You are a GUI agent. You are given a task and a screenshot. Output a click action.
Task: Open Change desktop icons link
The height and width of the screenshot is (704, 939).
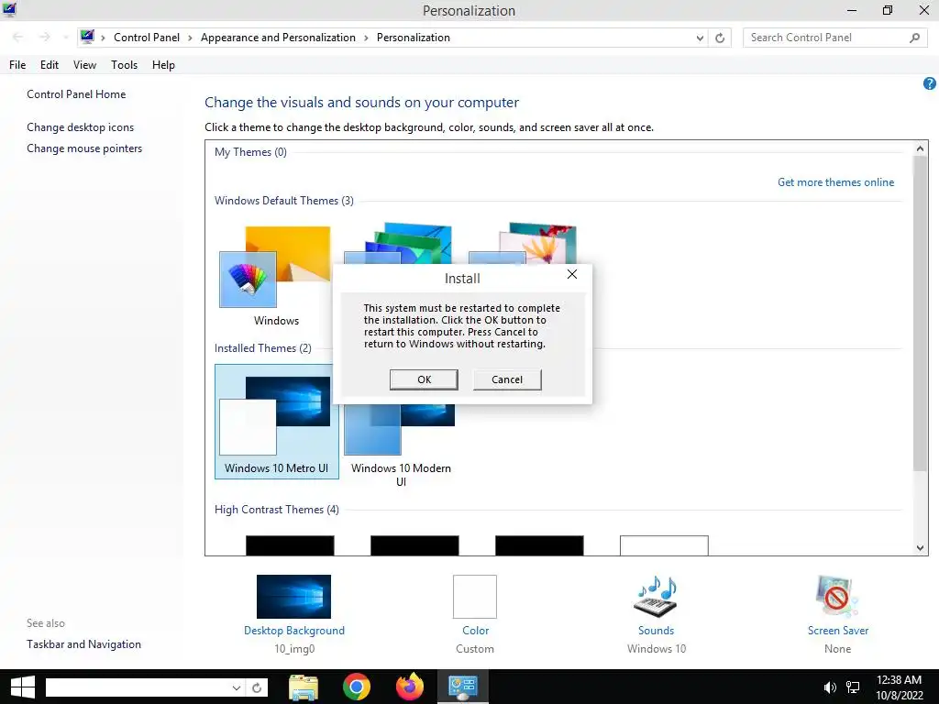[x=81, y=126]
